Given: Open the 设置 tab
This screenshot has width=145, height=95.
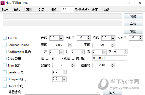Looking at the screenshot, I should pyautogui.click(x=96, y=9).
